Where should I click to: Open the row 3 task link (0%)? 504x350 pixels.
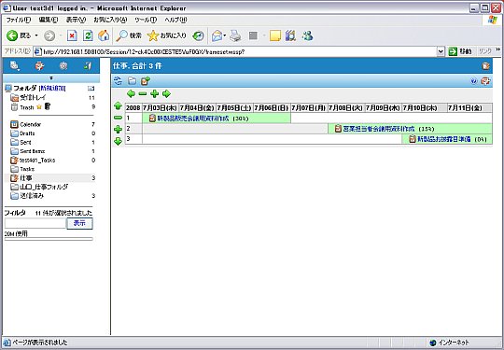coord(444,139)
